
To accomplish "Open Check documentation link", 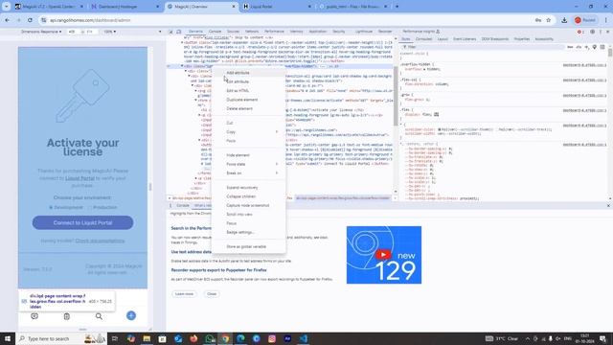I will tap(100, 241).
